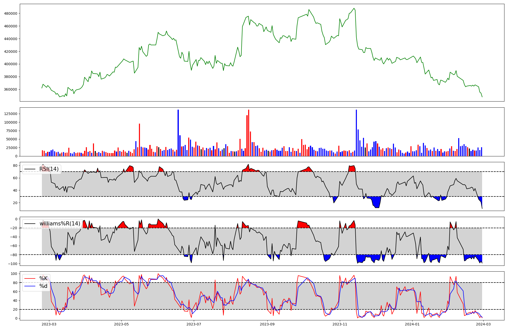
Task: Click the −100 tick on Williams %R axis
Action: [x=13, y=264]
